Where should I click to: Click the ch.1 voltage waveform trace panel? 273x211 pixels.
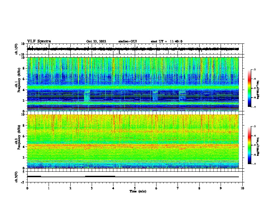pos(135,49)
